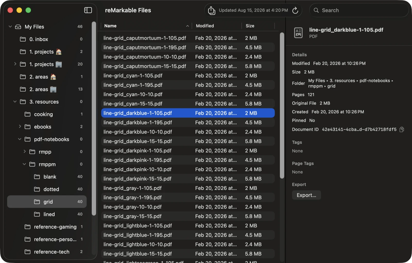
Task: Open the cooking folder
Action: point(47,114)
